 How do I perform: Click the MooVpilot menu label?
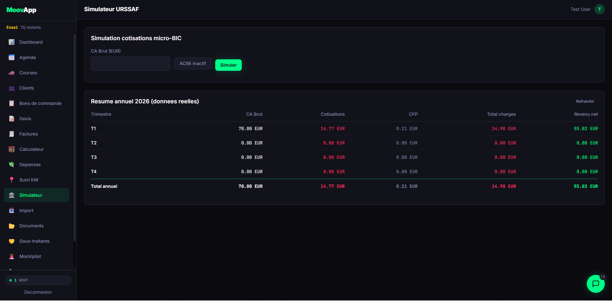[30, 256]
